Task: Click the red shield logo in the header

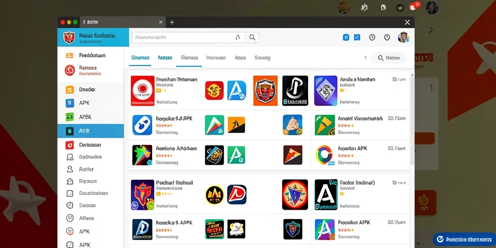Action: point(69,38)
